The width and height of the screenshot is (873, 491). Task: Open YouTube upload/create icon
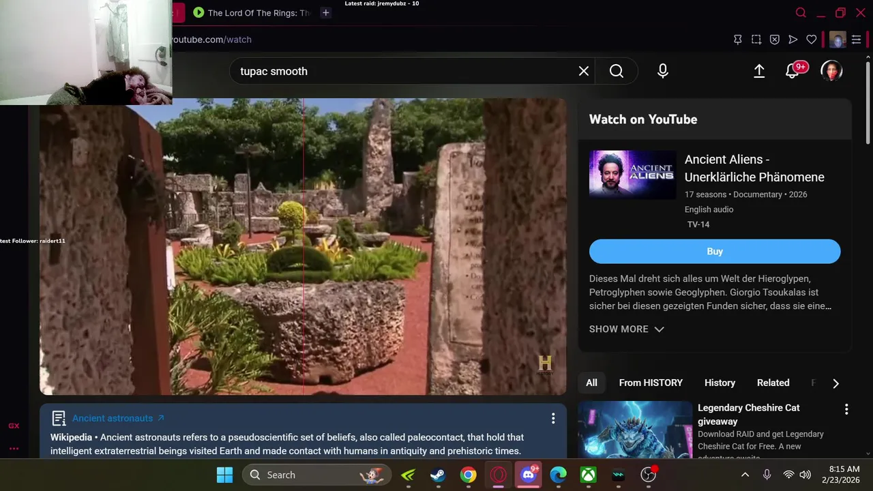coord(759,71)
